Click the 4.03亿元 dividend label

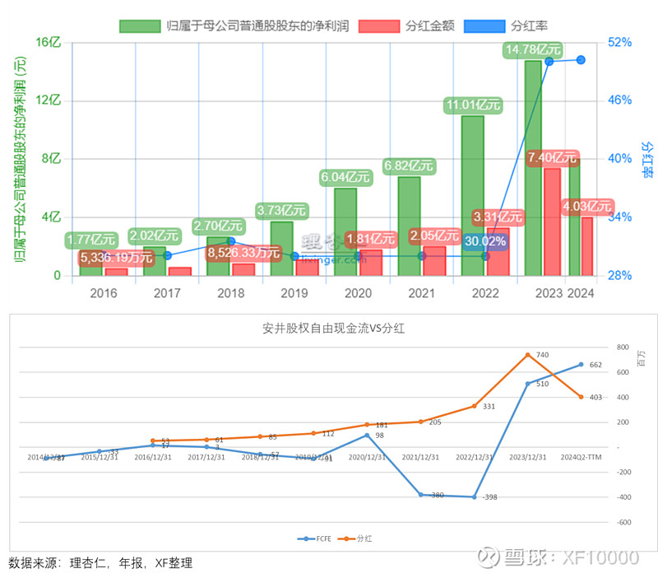pyautogui.click(x=586, y=207)
